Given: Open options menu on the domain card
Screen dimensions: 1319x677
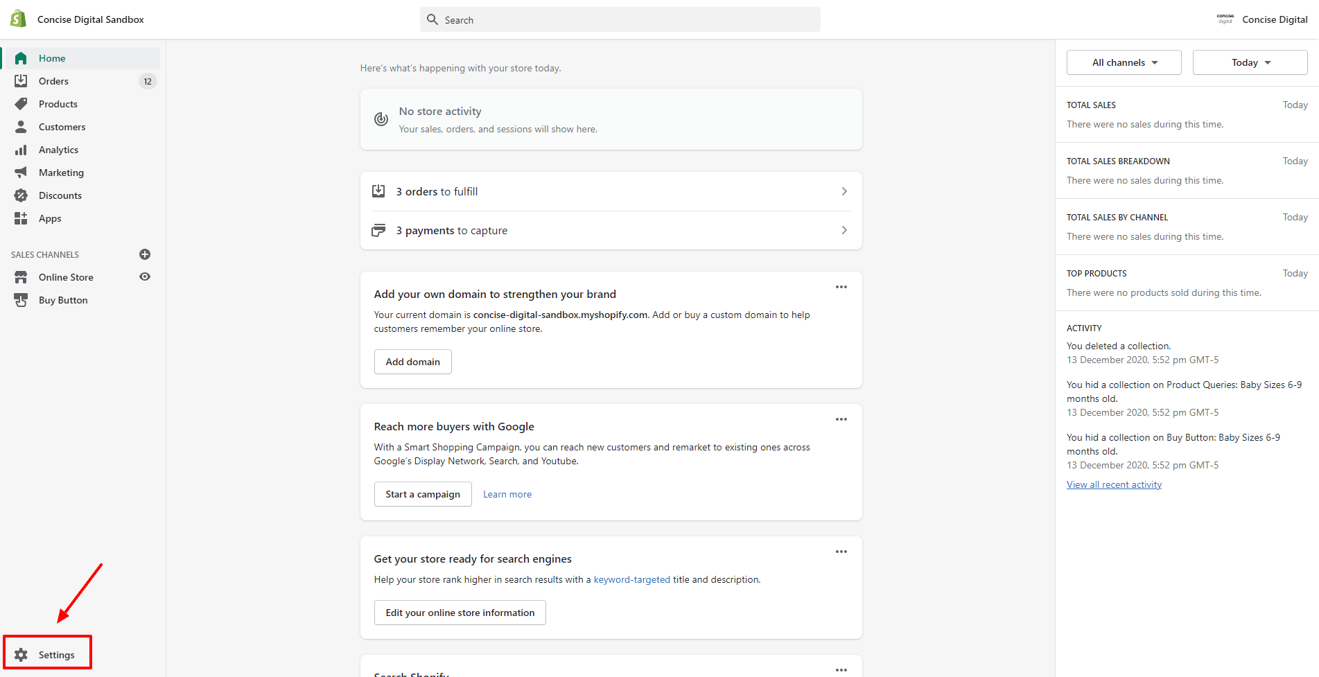Looking at the screenshot, I should coord(841,286).
